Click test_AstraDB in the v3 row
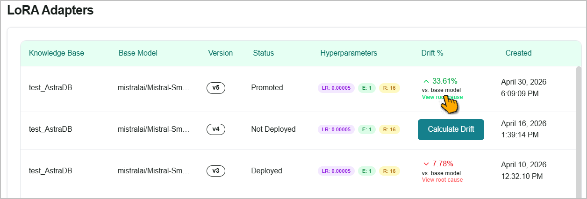The height and width of the screenshot is (199, 587). [x=50, y=171]
